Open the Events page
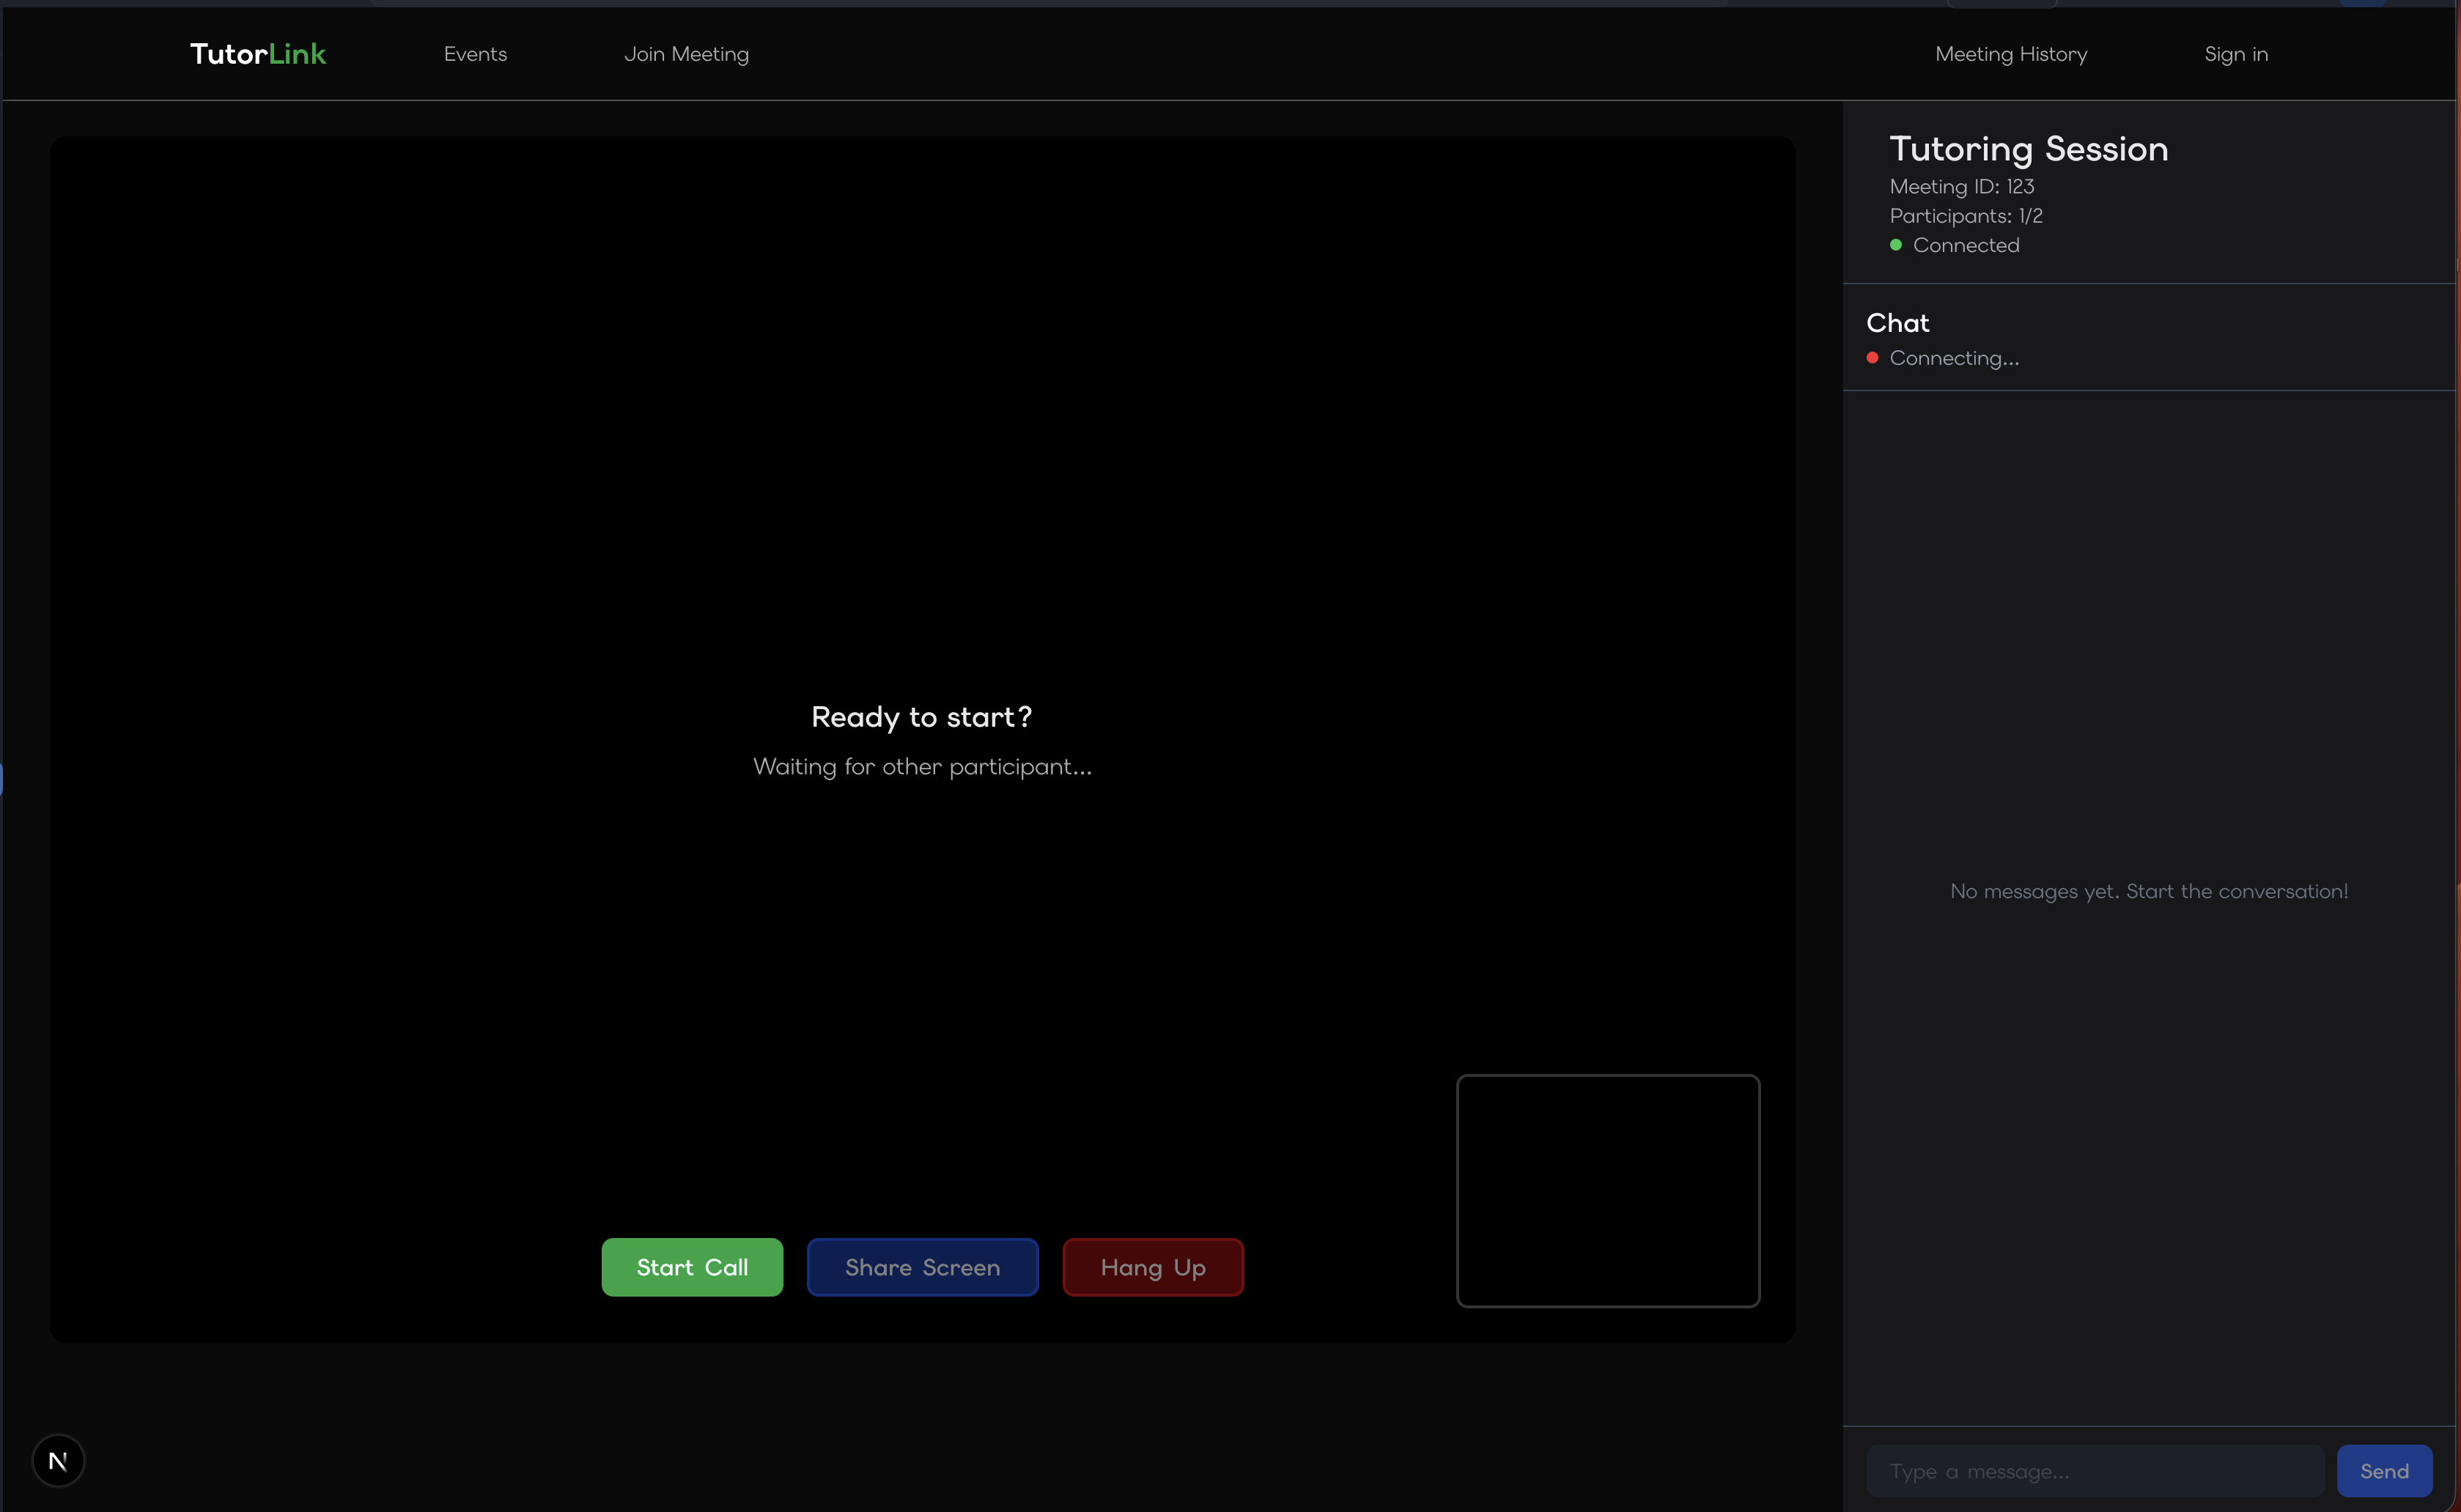The width and height of the screenshot is (2461, 1512). [475, 54]
